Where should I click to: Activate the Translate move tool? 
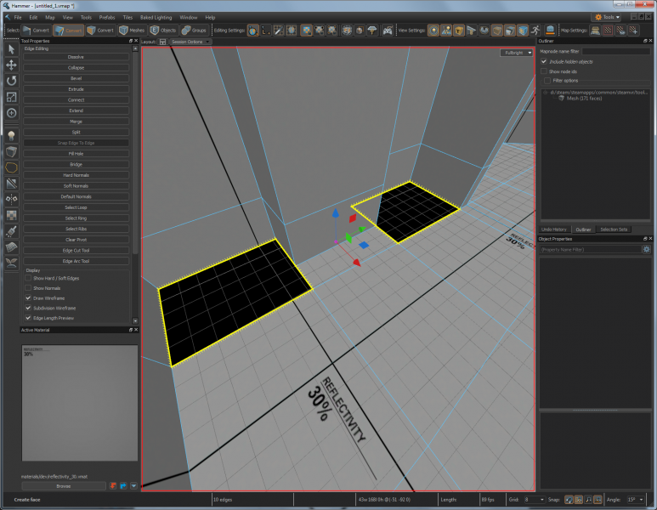(11, 65)
